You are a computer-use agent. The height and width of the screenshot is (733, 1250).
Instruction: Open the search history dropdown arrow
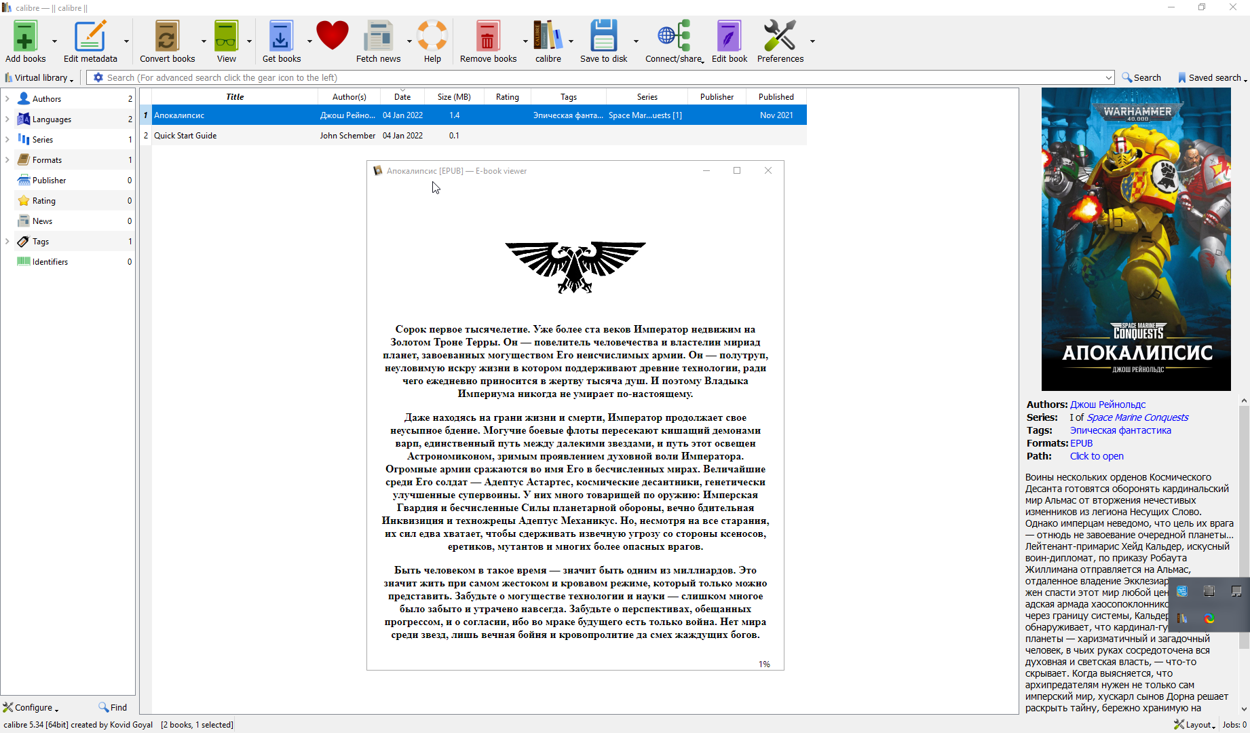tap(1109, 78)
